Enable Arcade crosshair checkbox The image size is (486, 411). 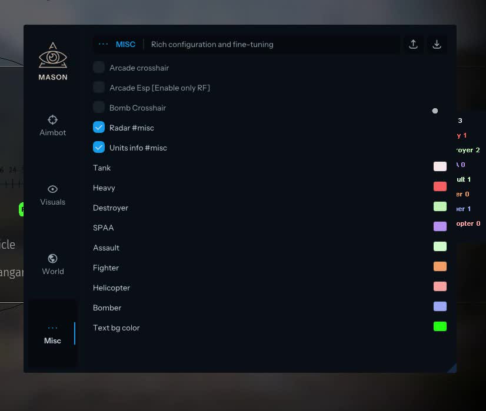pyautogui.click(x=99, y=68)
